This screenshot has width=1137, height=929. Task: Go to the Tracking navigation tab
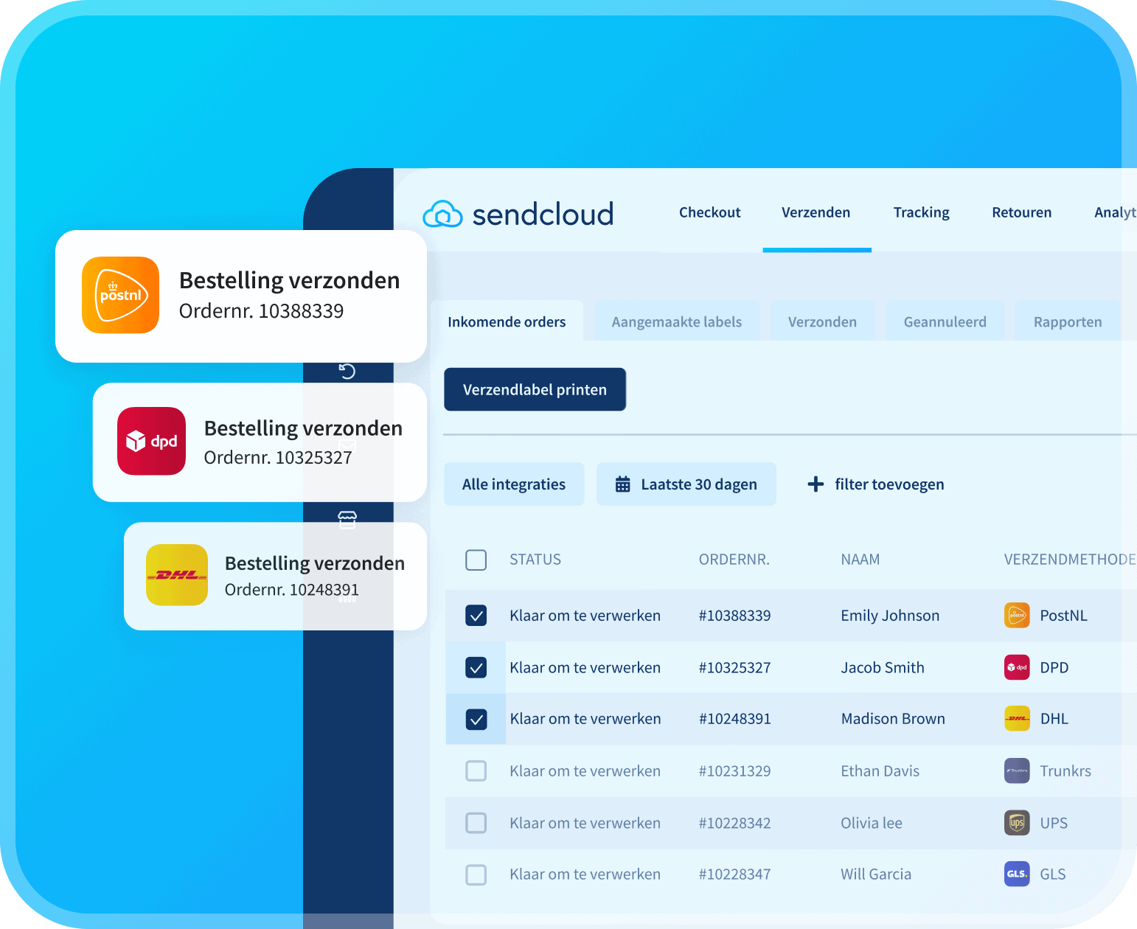(x=922, y=212)
